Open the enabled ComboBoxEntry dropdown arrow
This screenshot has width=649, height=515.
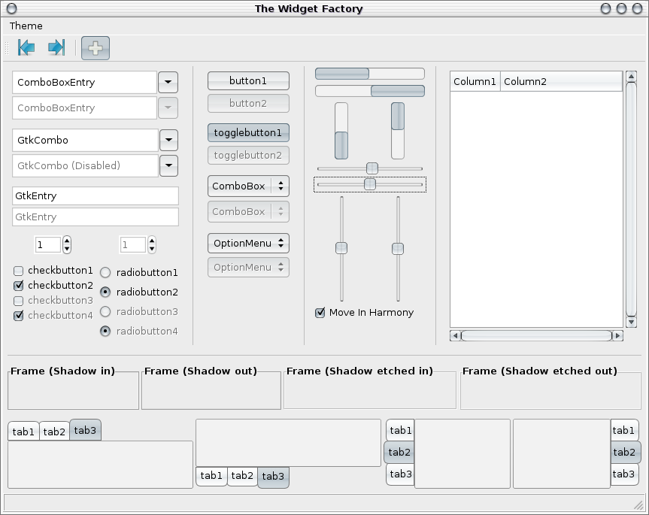click(x=168, y=82)
